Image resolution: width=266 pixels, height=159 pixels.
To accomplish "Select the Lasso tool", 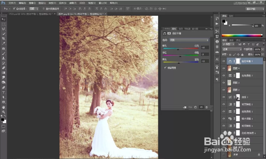I will [4, 29].
